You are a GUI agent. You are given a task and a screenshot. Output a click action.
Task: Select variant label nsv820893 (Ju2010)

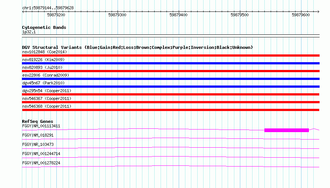pyautogui.click(x=42, y=67)
